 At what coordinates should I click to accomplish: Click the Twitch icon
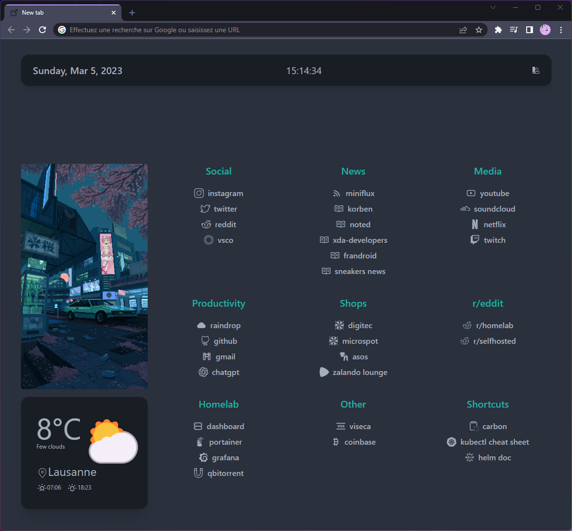474,239
